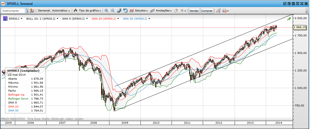The height and width of the screenshot is (129, 310).
Task: Click the 2009 year on time axis
Action: (x=125, y=123)
